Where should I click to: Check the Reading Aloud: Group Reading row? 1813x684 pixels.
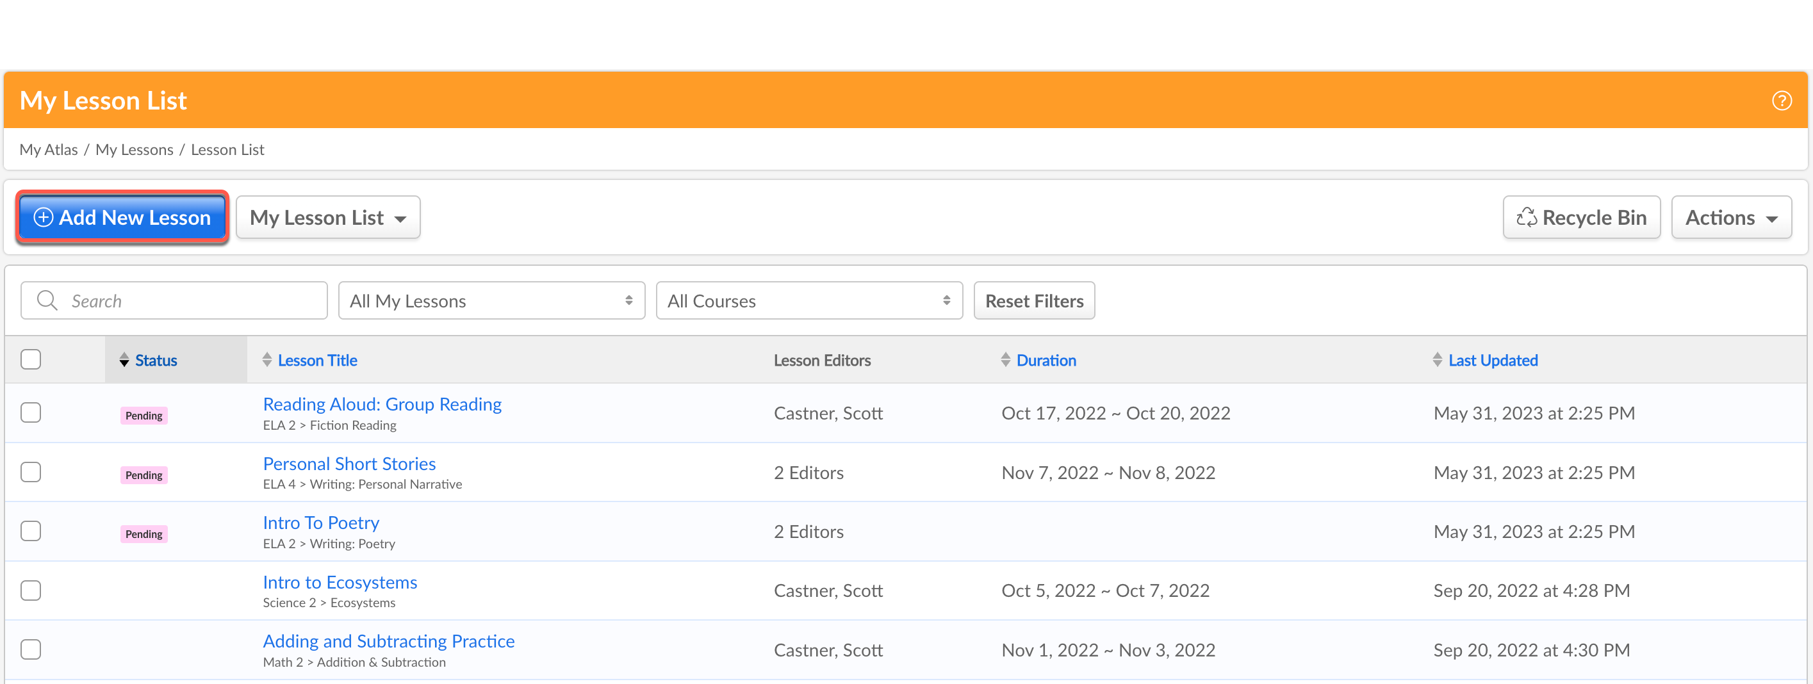(x=31, y=412)
